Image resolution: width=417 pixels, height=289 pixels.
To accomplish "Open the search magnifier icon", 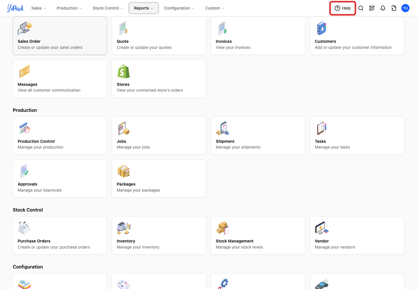I will (x=361, y=8).
